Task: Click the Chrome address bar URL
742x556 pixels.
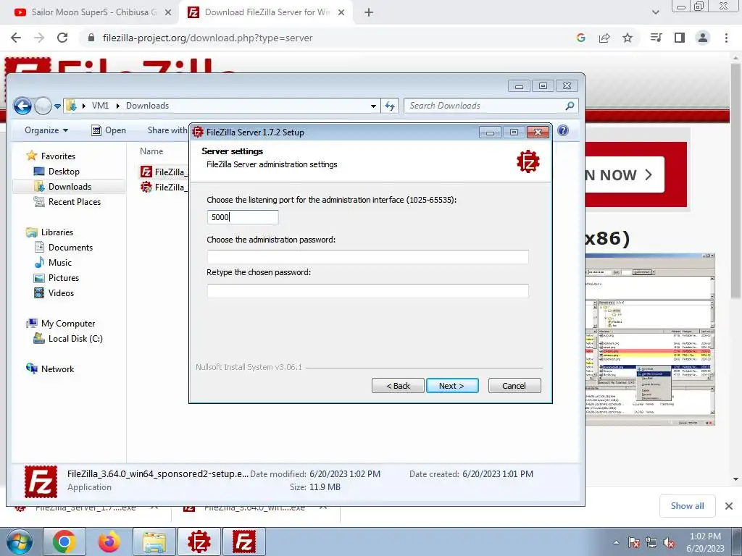Action: click(207, 38)
